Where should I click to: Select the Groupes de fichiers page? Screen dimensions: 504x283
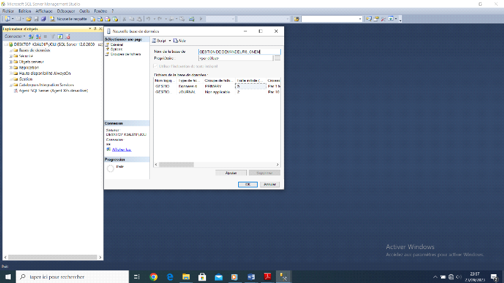point(125,54)
